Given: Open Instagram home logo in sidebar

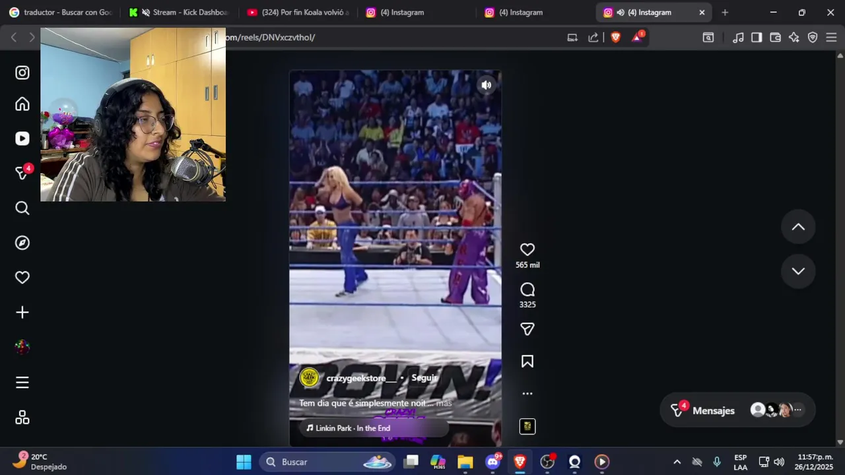Looking at the screenshot, I should (22, 73).
